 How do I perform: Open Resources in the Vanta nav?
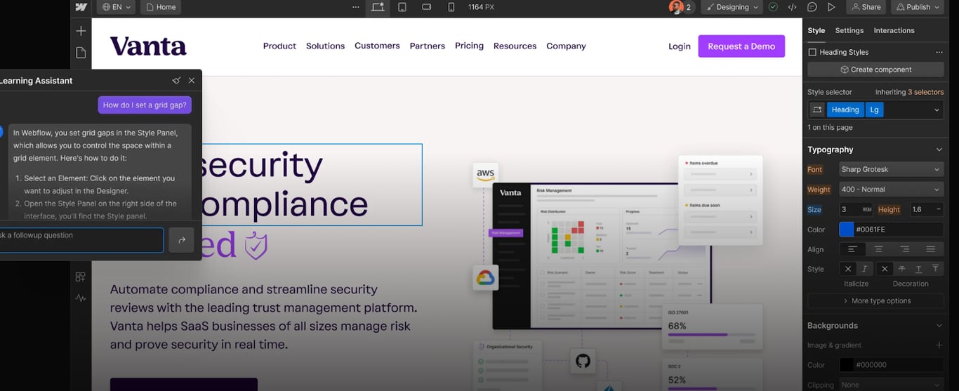[x=515, y=46]
